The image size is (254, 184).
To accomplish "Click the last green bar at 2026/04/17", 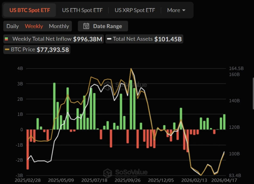I will click(224, 122).
